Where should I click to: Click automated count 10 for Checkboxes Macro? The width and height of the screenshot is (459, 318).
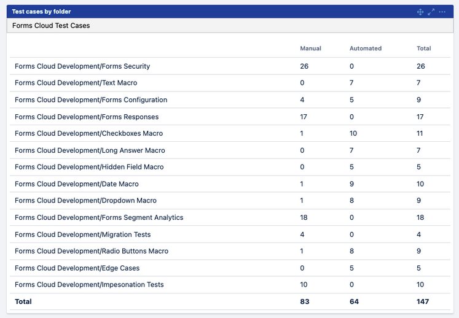(354, 133)
